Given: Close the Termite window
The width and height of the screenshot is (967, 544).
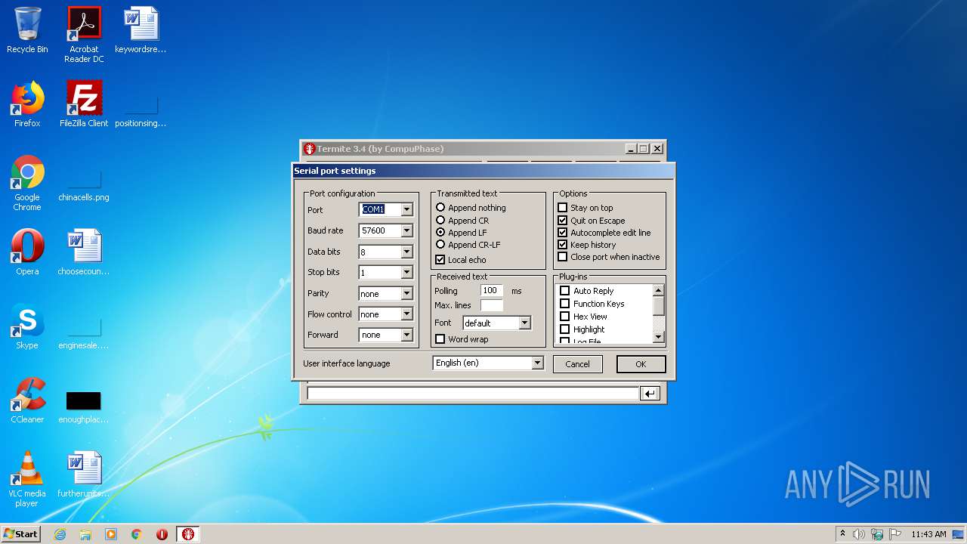Looking at the screenshot, I should pyautogui.click(x=657, y=149).
